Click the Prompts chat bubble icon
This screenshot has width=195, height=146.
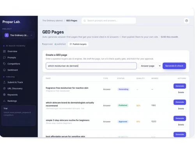click(x=4, y=58)
